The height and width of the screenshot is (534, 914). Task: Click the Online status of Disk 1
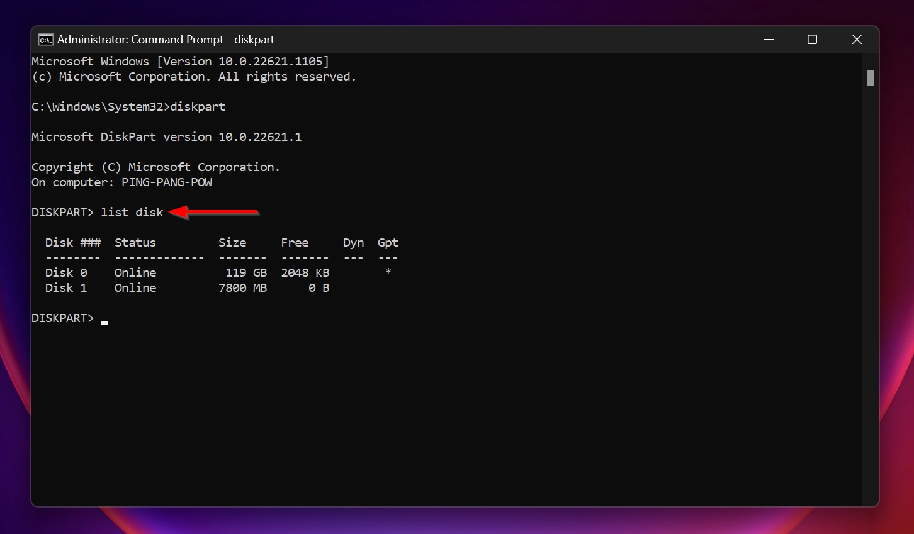coord(135,288)
